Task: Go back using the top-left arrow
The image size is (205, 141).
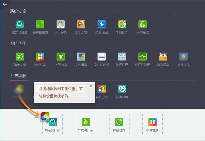Action: pos(5,4)
